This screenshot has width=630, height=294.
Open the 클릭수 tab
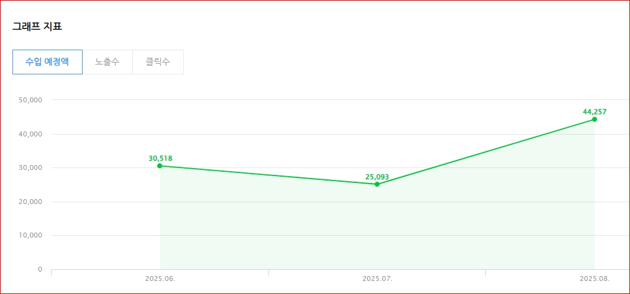(x=158, y=62)
